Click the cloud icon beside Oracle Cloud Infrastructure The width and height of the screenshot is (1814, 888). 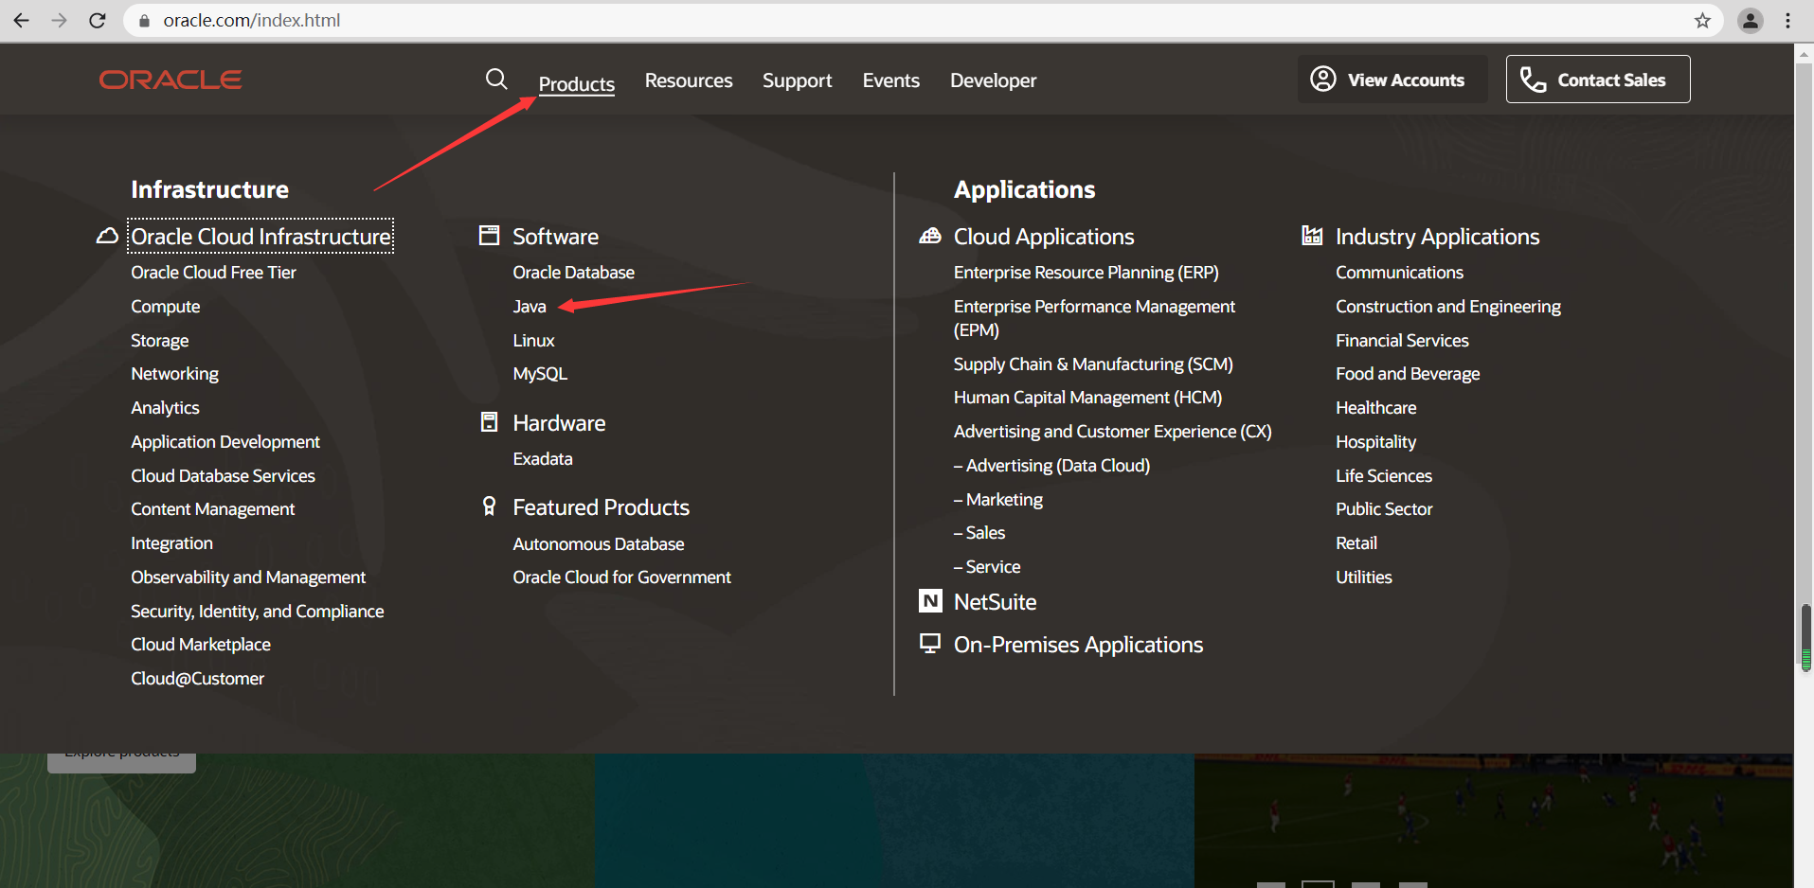pos(107,236)
